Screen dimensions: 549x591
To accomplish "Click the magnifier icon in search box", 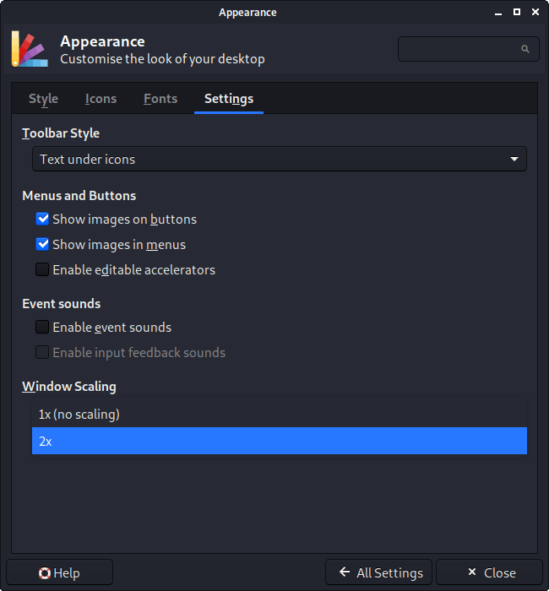I will coord(525,49).
